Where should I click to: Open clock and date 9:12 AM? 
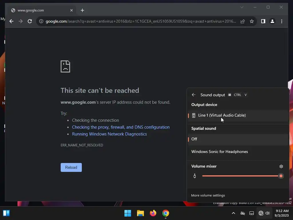tap(282, 213)
